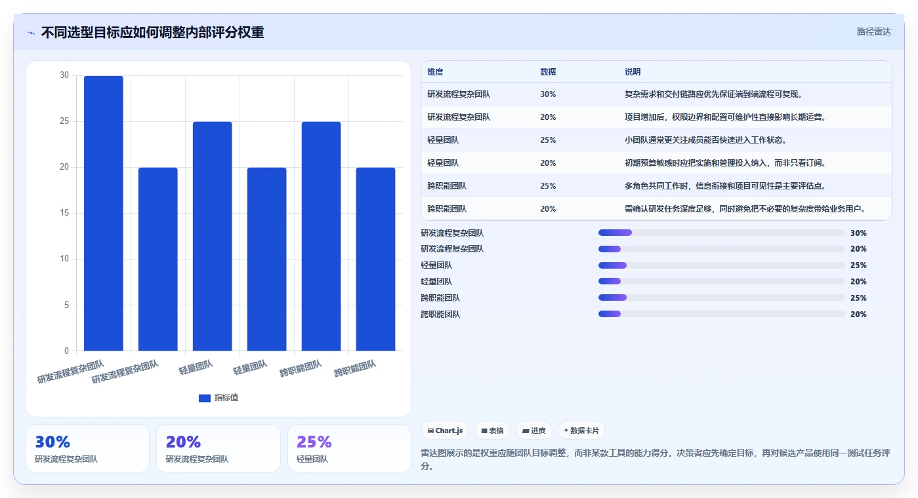The height and width of the screenshot is (498, 918).
Task: Open the 20% 研发流程复杂团队 stat card
Action: [219, 448]
